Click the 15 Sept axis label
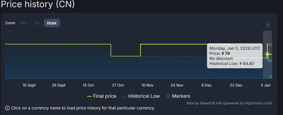 click(x=29, y=85)
